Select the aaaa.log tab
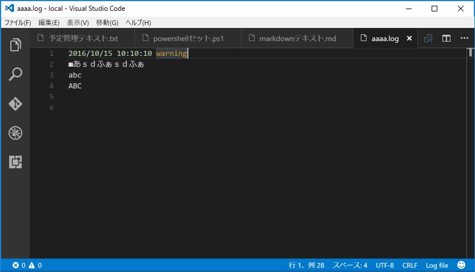This screenshot has width=475, height=272. click(x=385, y=38)
